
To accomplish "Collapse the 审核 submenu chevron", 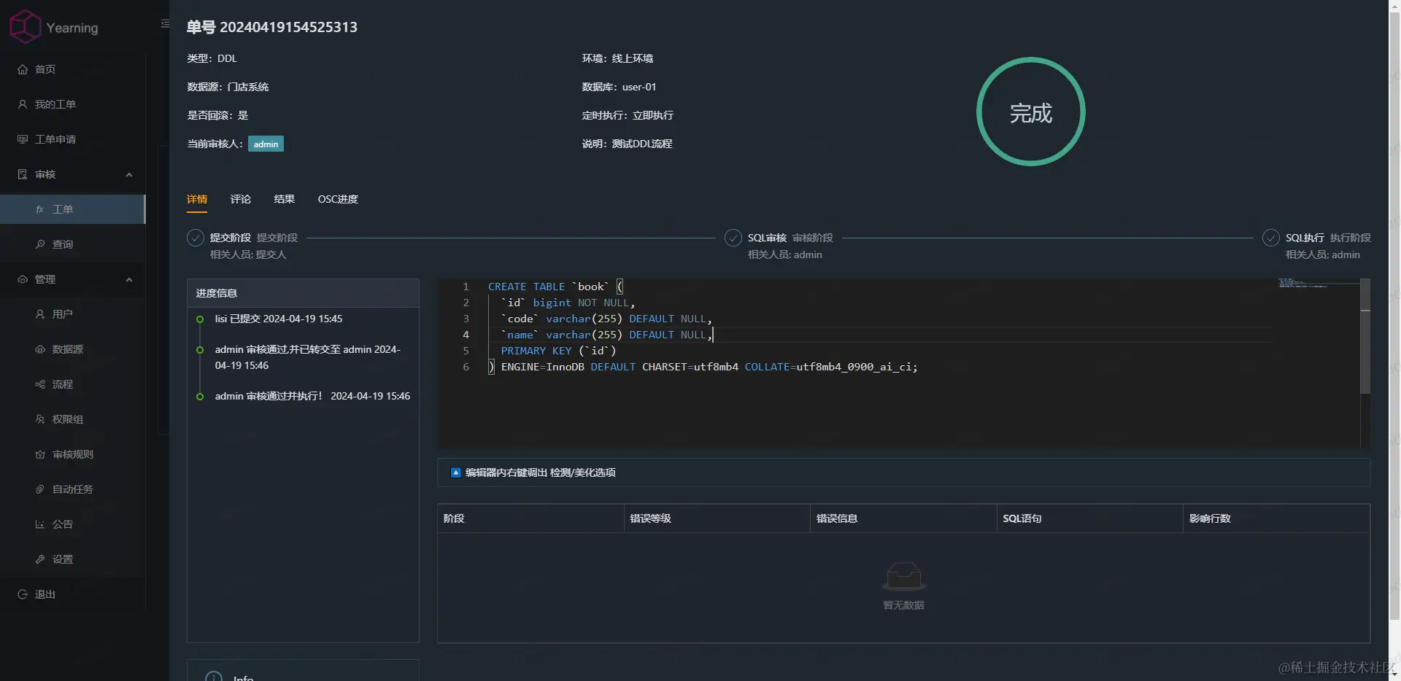I will [x=129, y=174].
